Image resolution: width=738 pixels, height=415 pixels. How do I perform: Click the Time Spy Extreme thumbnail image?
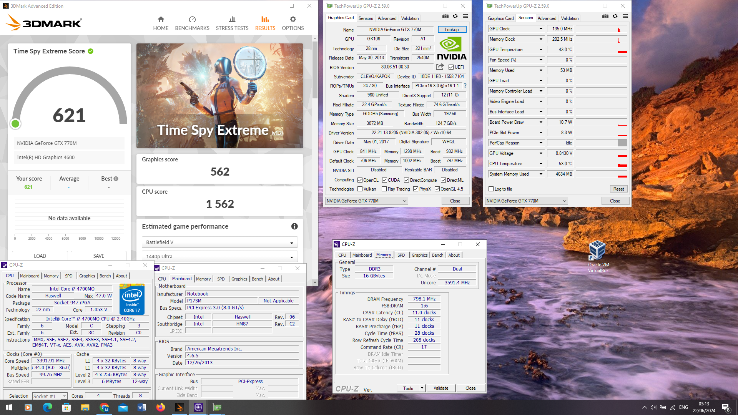point(220,96)
